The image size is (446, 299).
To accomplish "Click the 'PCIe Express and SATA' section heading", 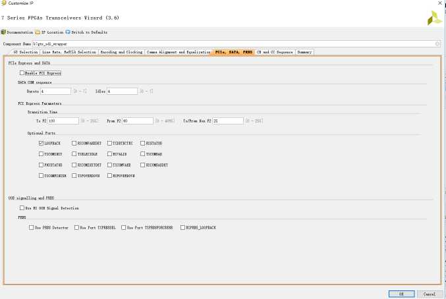I will pyautogui.click(x=29, y=63).
